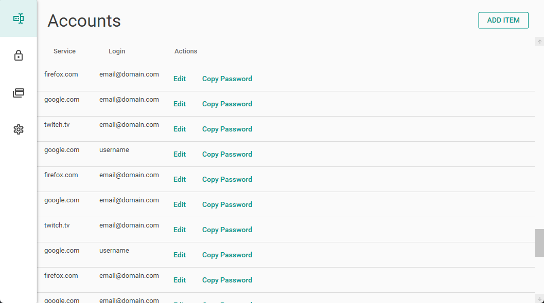
Task: Click the scrollbar down arrow
Action: (539, 298)
